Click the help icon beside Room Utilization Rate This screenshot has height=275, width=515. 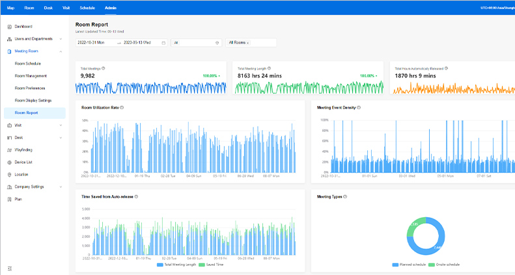pos(122,107)
